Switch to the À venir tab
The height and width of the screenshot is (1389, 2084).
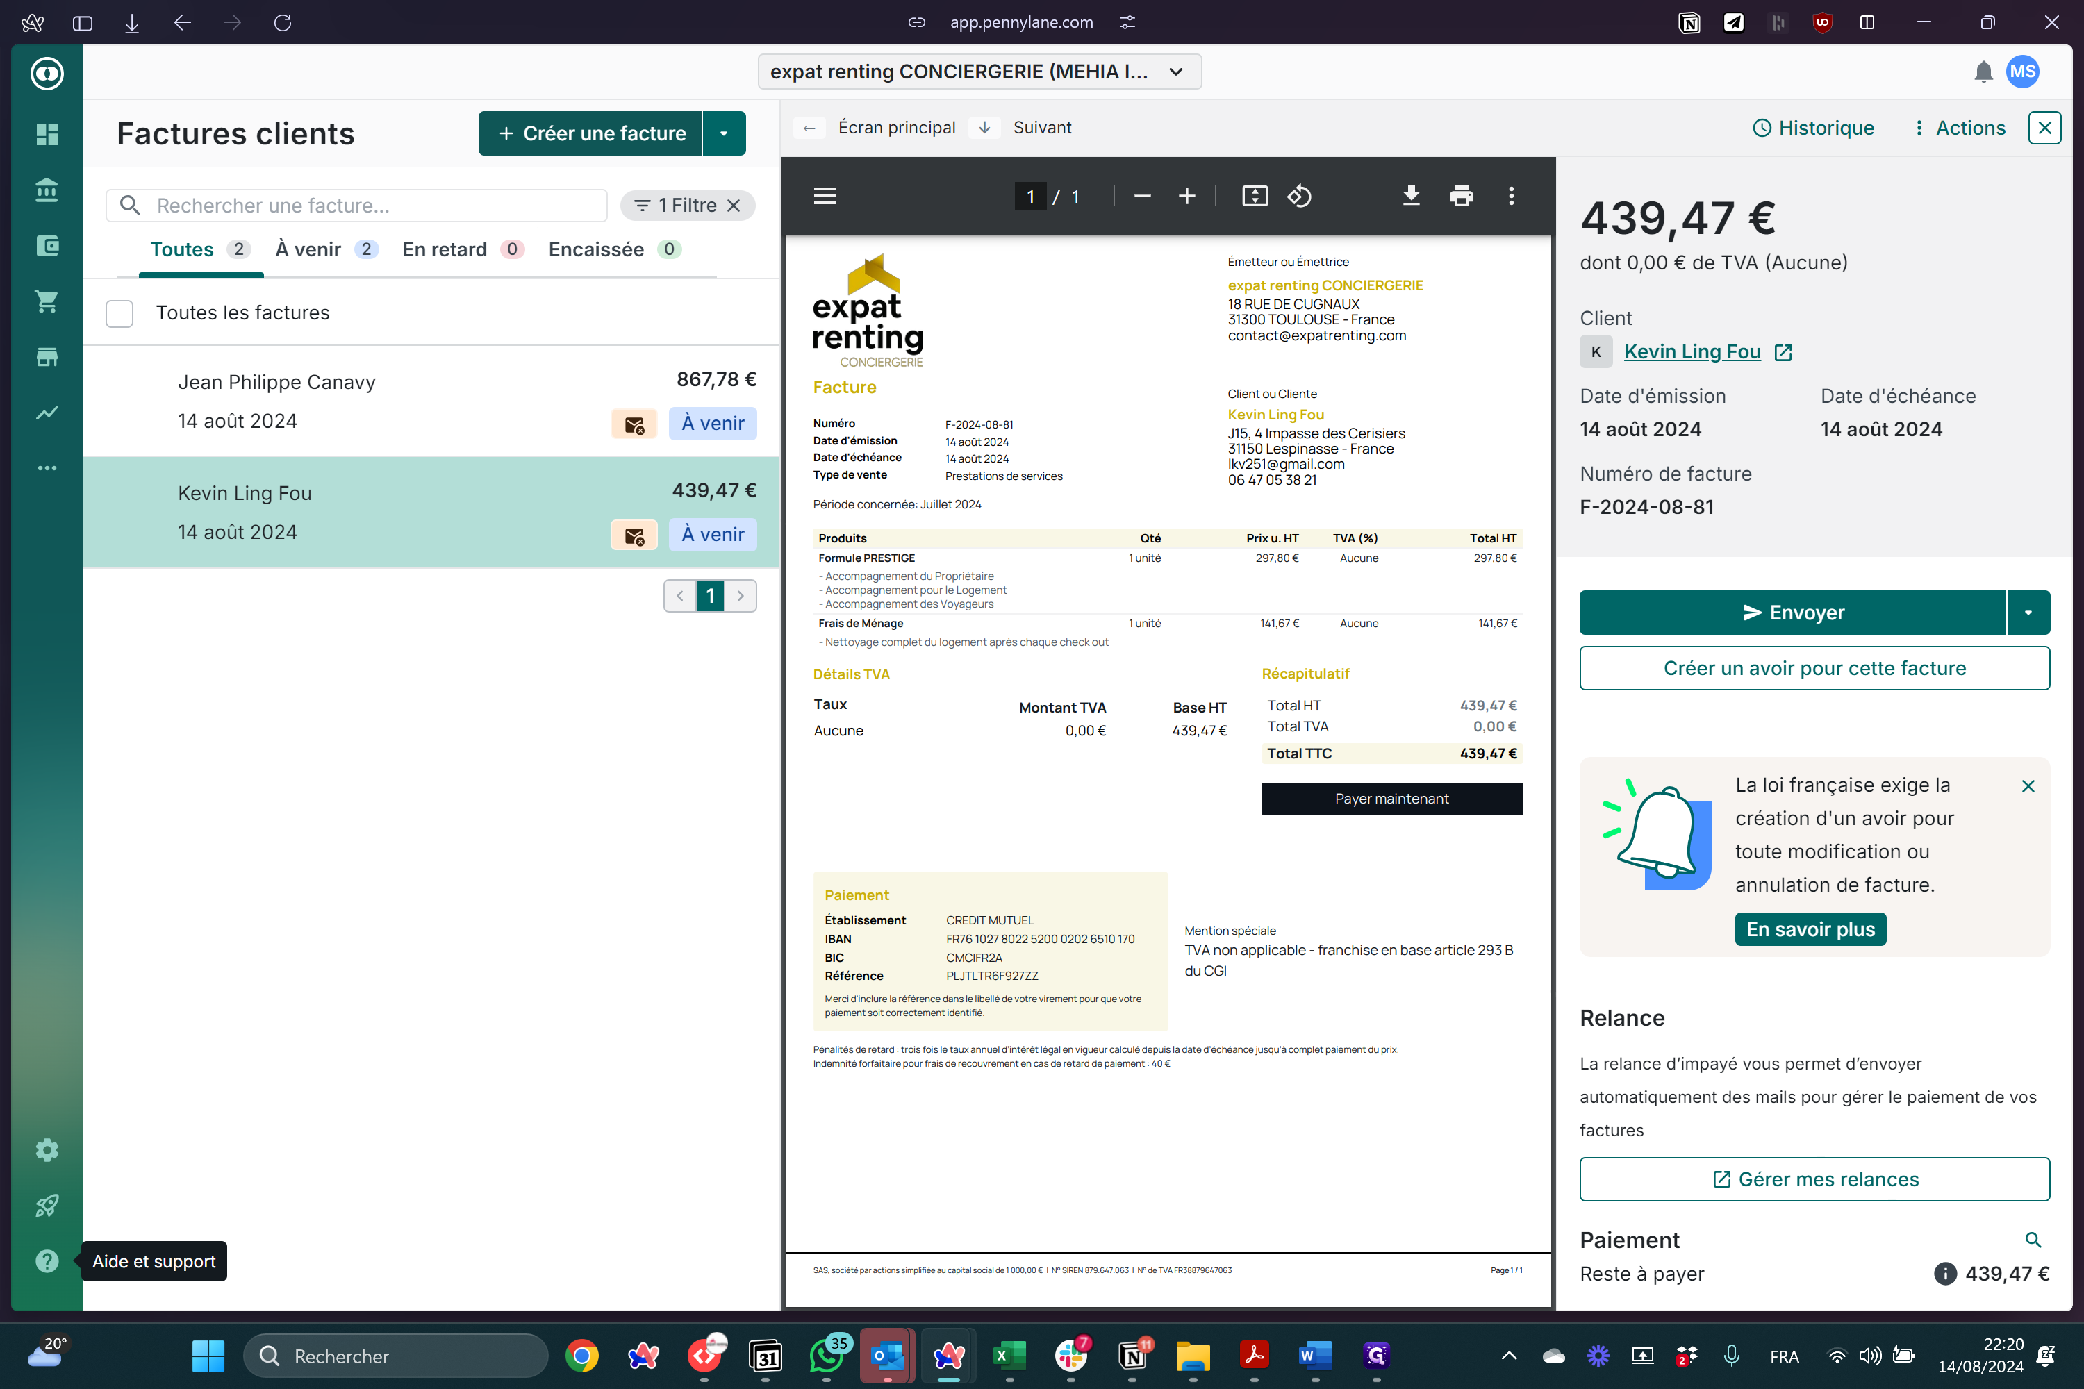(x=326, y=250)
